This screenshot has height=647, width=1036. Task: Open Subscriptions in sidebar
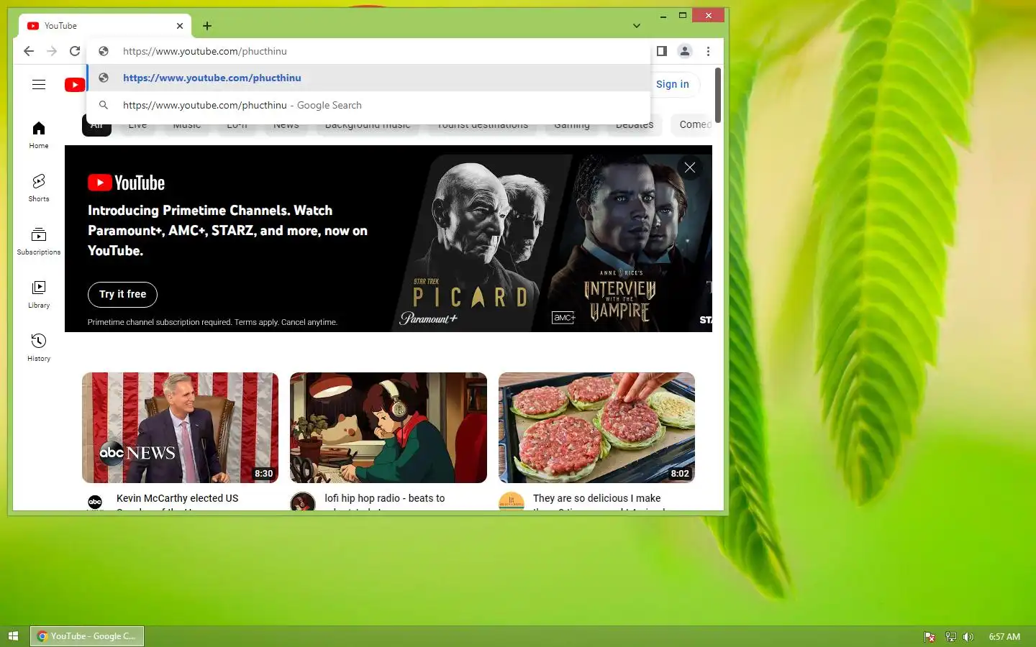pyautogui.click(x=39, y=241)
